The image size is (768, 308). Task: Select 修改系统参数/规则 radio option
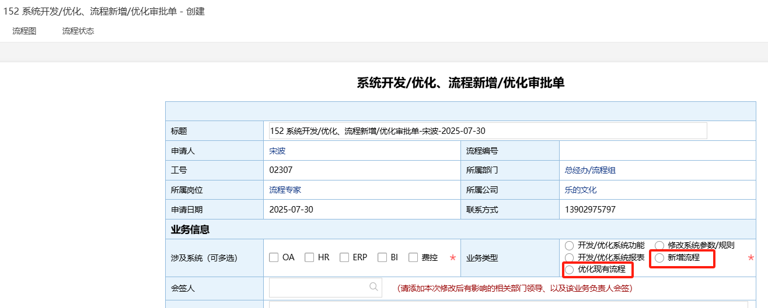[659, 246]
